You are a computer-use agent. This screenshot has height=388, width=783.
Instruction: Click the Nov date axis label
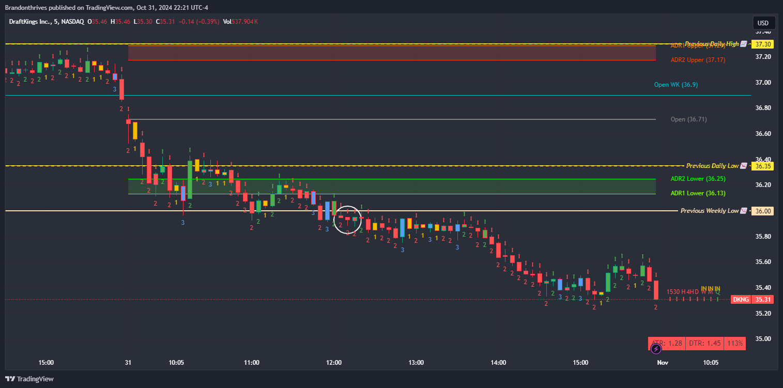tap(663, 363)
